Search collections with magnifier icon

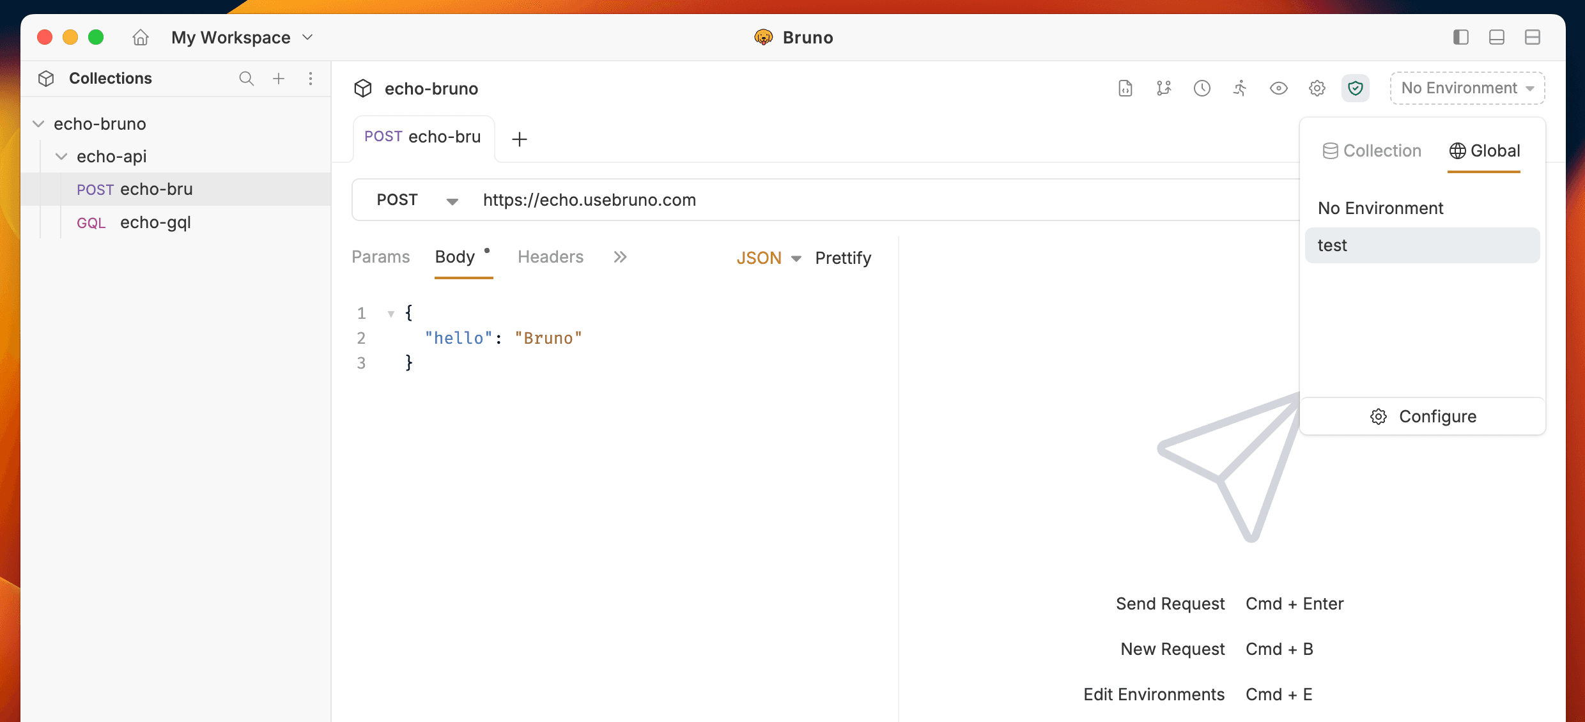(246, 79)
